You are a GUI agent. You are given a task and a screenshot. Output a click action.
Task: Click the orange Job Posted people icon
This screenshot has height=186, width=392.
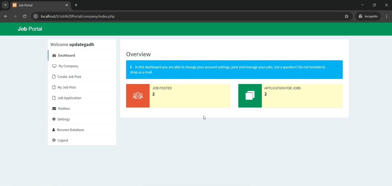point(138,96)
